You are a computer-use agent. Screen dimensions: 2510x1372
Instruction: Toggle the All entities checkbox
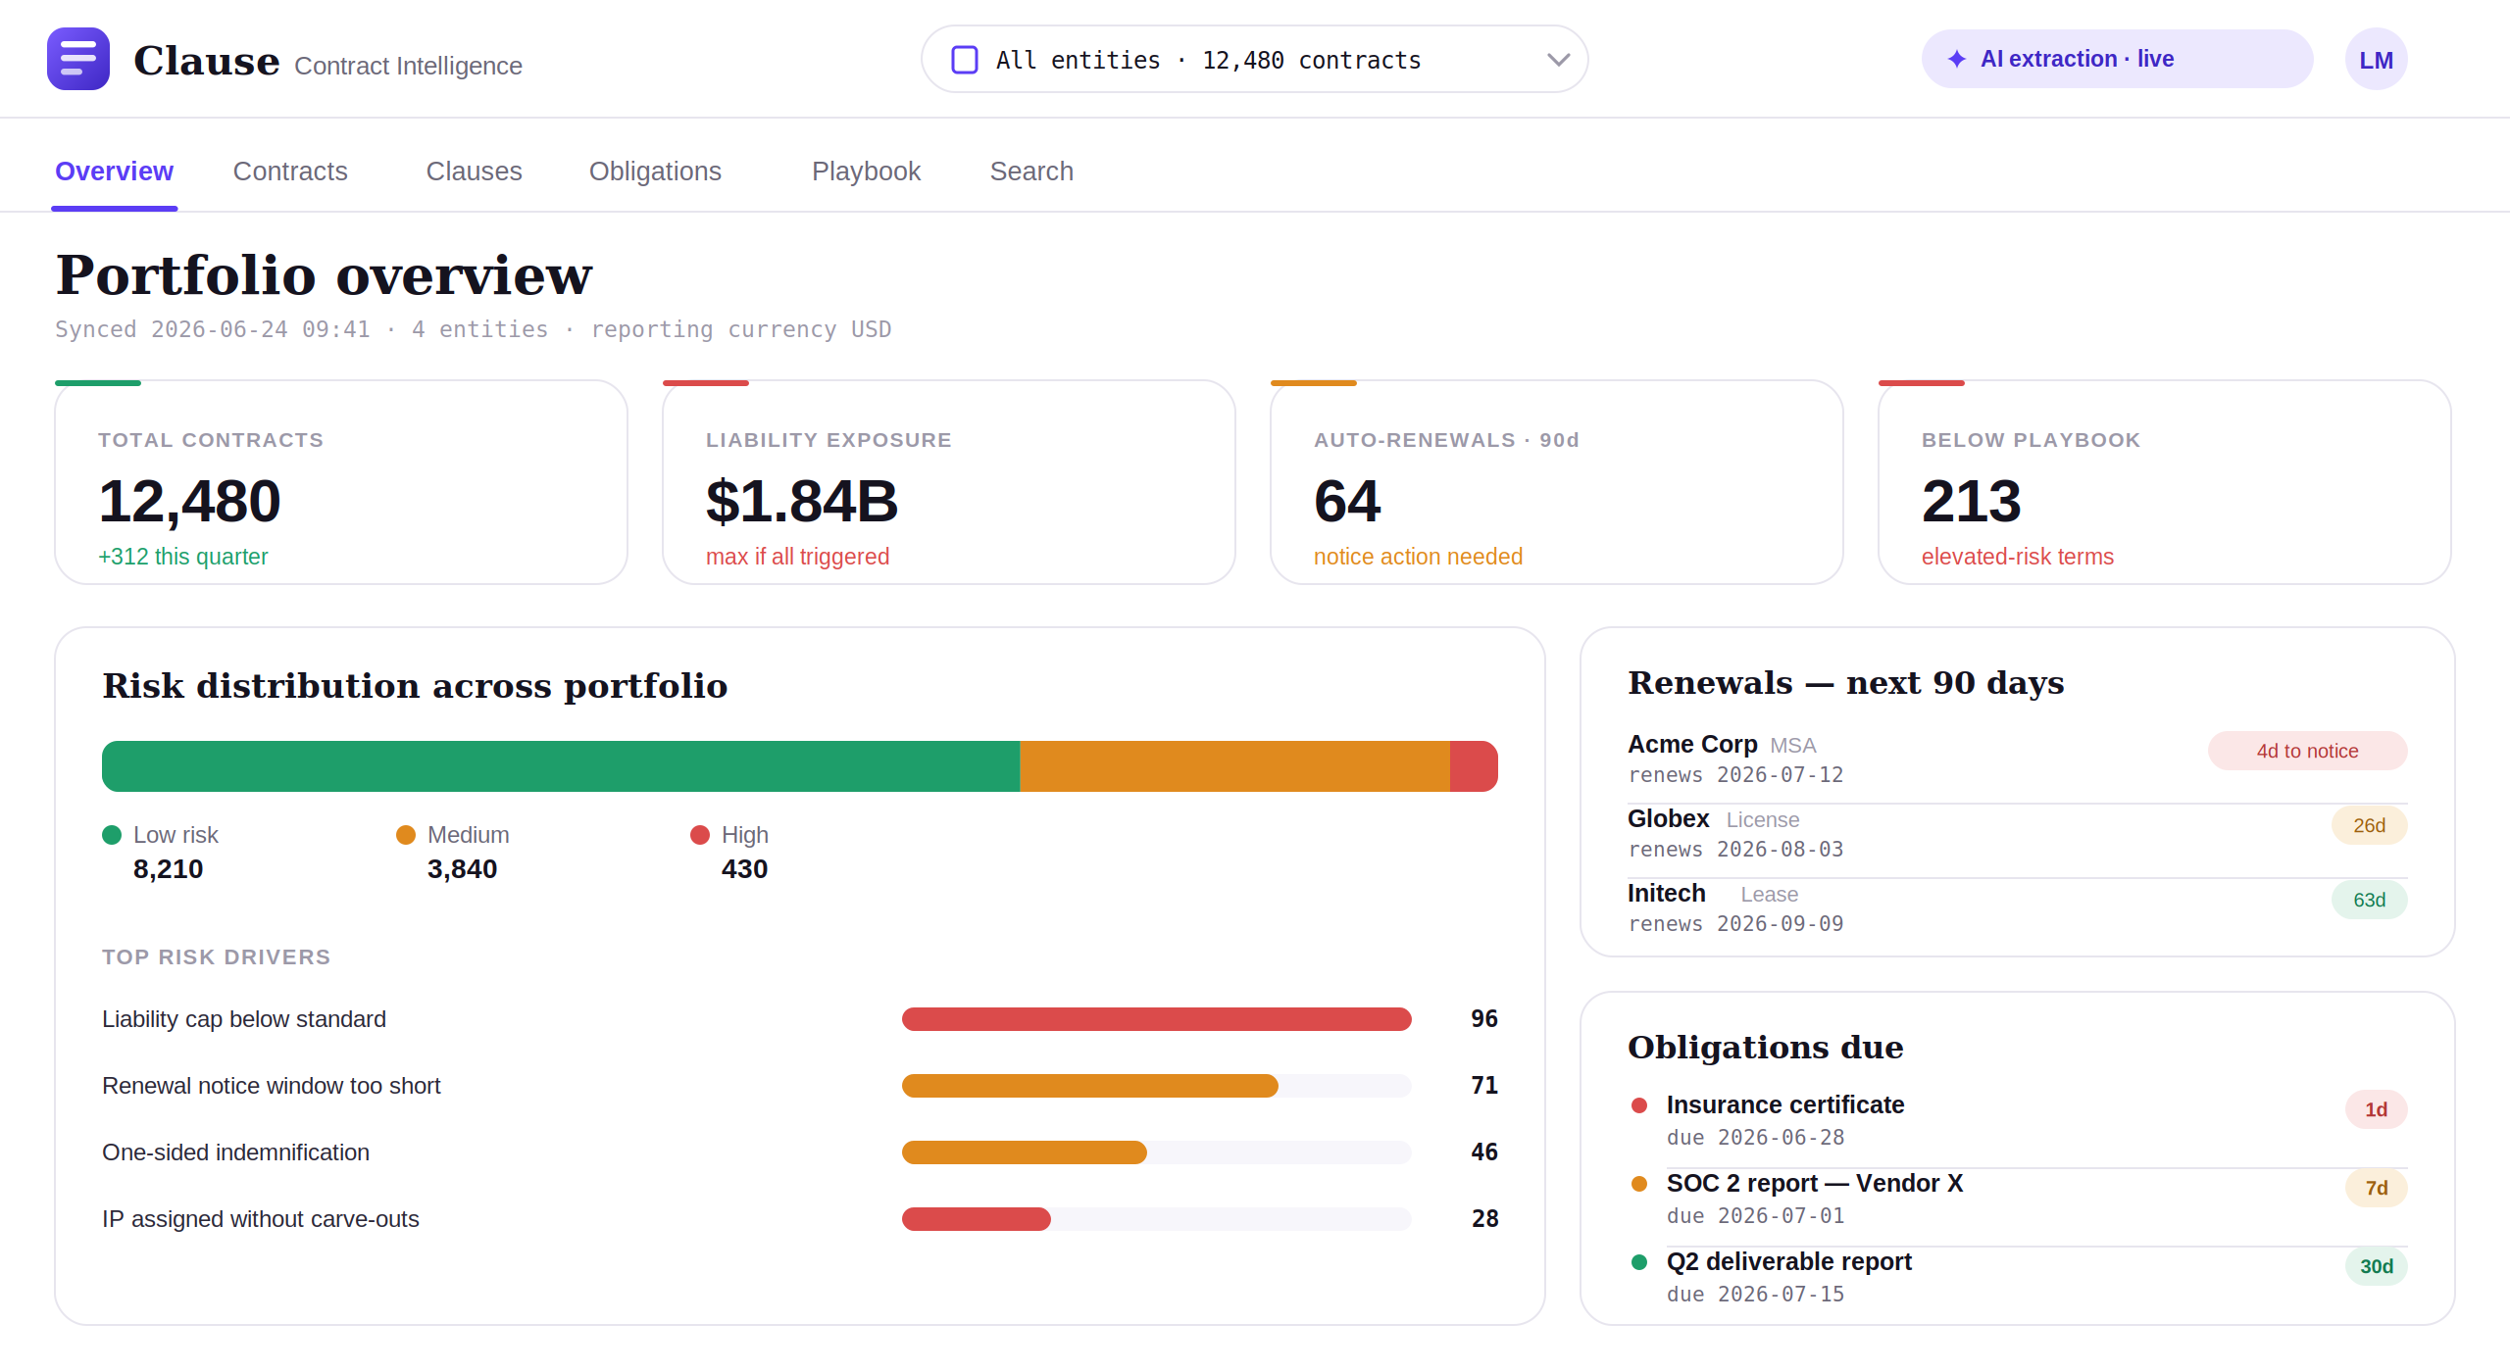(x=965, y=60)
